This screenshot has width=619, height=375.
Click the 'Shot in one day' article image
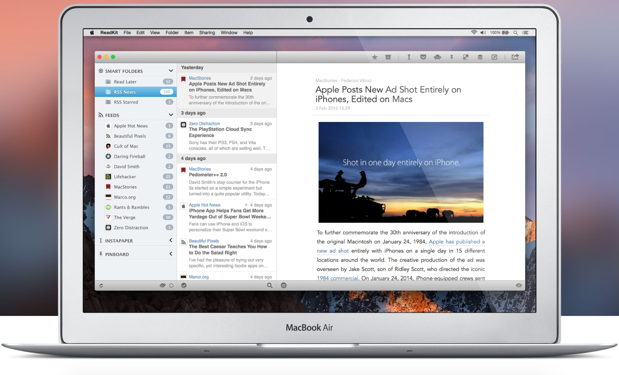(x=401, y=172)
